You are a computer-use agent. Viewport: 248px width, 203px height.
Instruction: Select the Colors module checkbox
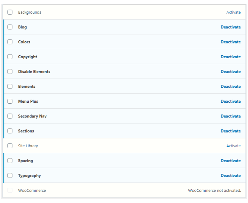tap(10, 42)
